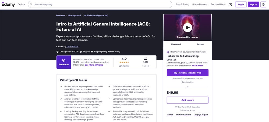Click Try Personal Plan for free
Image resolution: width=269 pixels, height=122 pixels.
pyautogui.click(x=187, y=73)
